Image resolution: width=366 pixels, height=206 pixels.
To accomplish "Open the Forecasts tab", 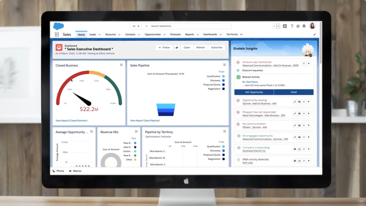I will [x=175, y=34].
